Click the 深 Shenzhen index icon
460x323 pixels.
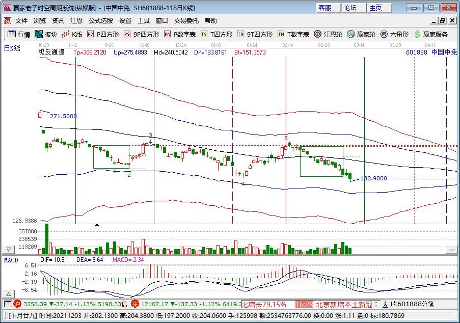click(135, 304)
